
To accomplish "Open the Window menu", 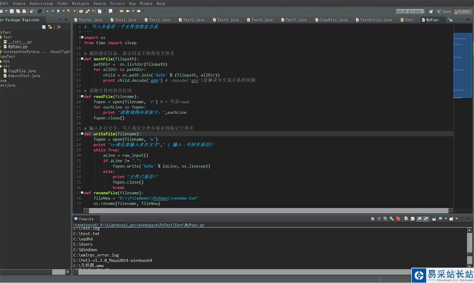I will click(146, 3).
